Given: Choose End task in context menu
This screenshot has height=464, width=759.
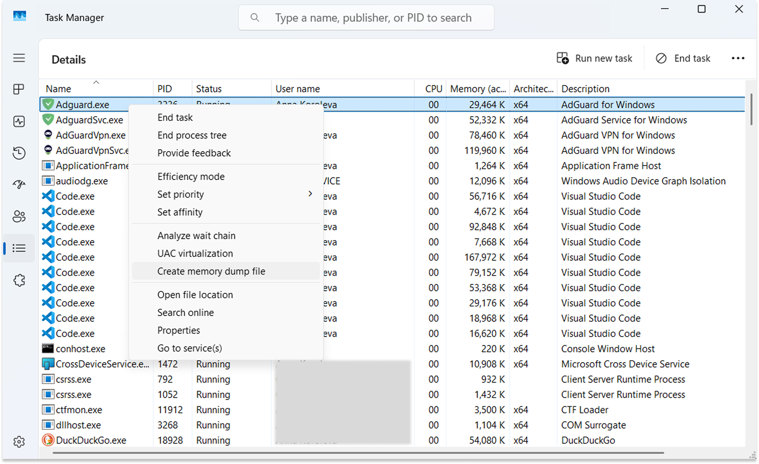Looking at the screenshot, I should click(226, 117).
